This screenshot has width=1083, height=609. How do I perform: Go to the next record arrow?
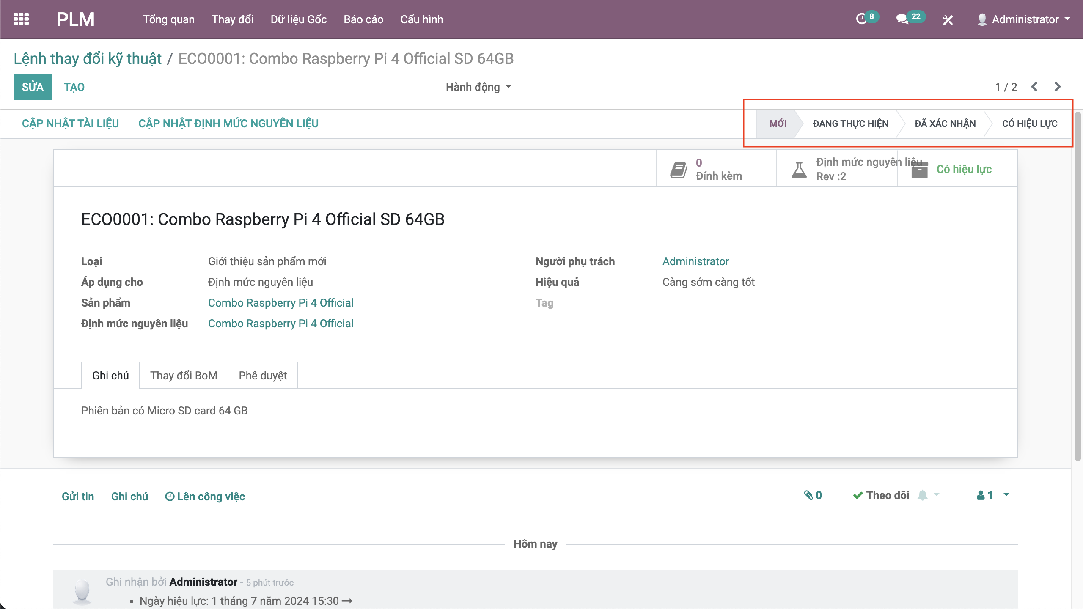click(x=1057, y=87)
